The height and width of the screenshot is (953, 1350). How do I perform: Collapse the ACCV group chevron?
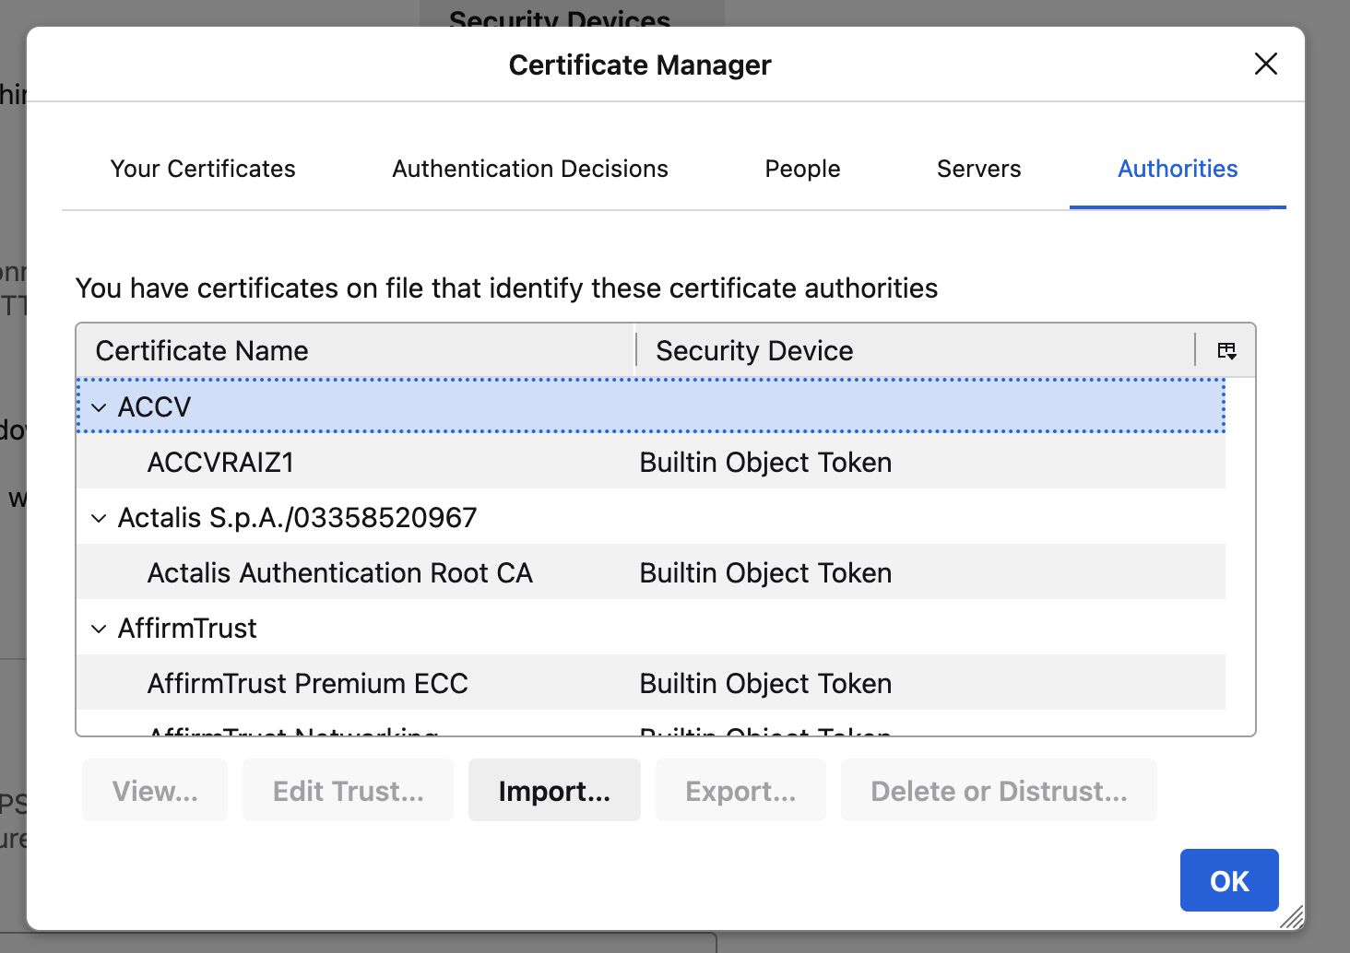(99, 406)
